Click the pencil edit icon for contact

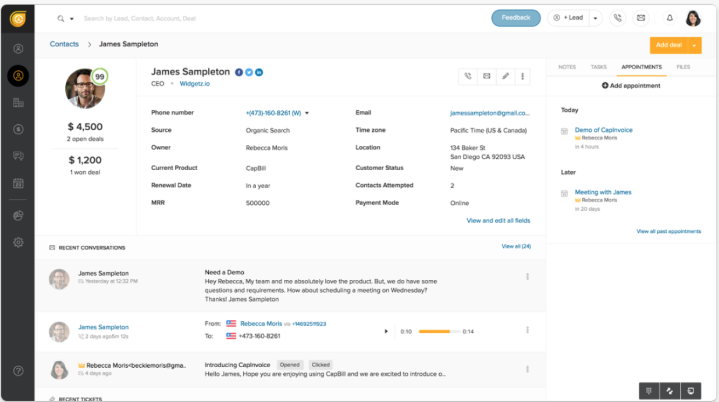506,76
